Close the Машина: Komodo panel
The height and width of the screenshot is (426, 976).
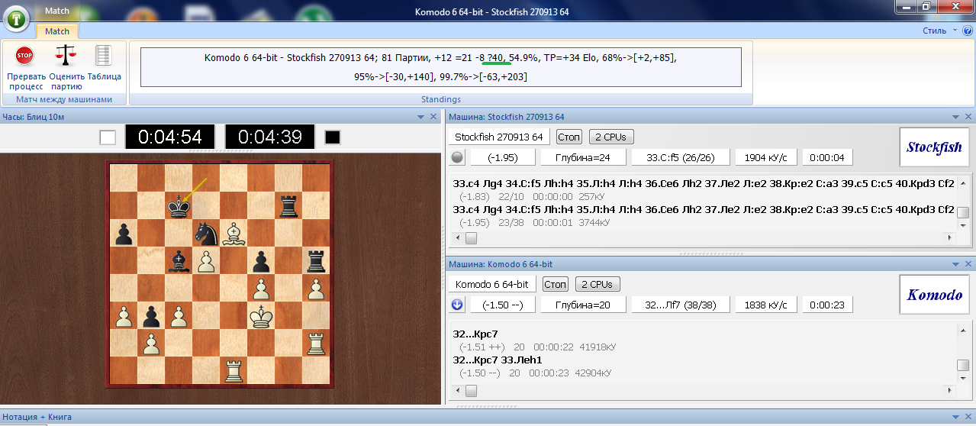968,264
